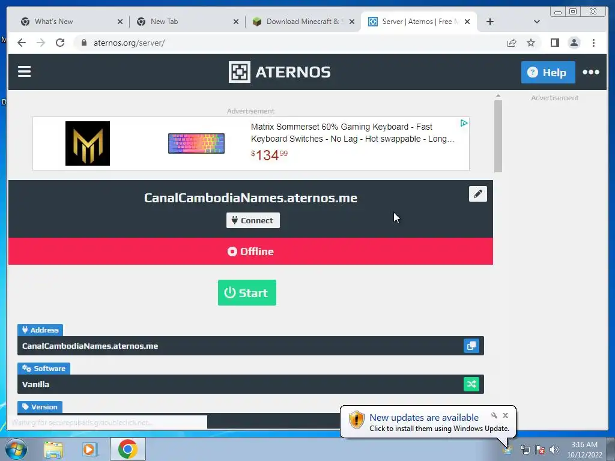Screen dimensions: 615x461
Task: Share this page icon
Action: pos(512,43)
